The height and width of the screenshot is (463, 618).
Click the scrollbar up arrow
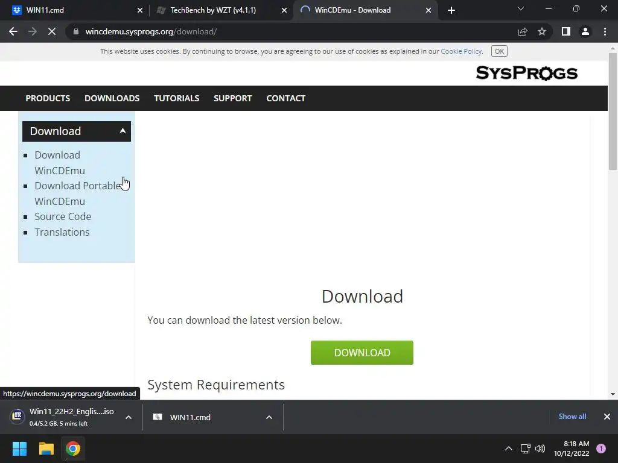[613, 48]
